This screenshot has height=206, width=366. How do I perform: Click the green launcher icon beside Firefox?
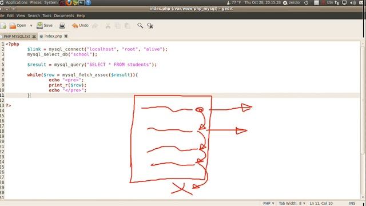75,2
